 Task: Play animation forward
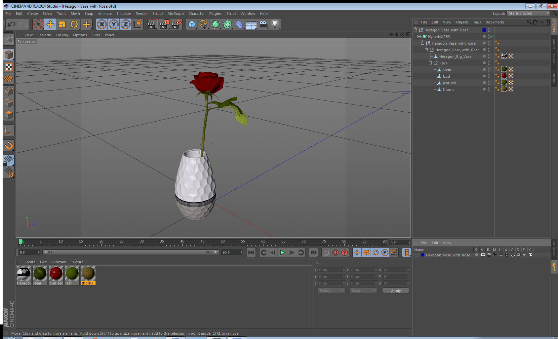point(282,252)
